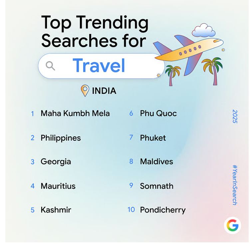Select Pondicherry at rank ten

[162, 210]
